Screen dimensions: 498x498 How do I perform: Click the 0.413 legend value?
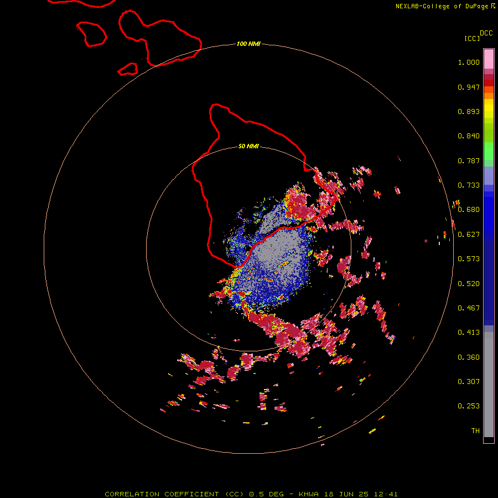tap(469, 333)
